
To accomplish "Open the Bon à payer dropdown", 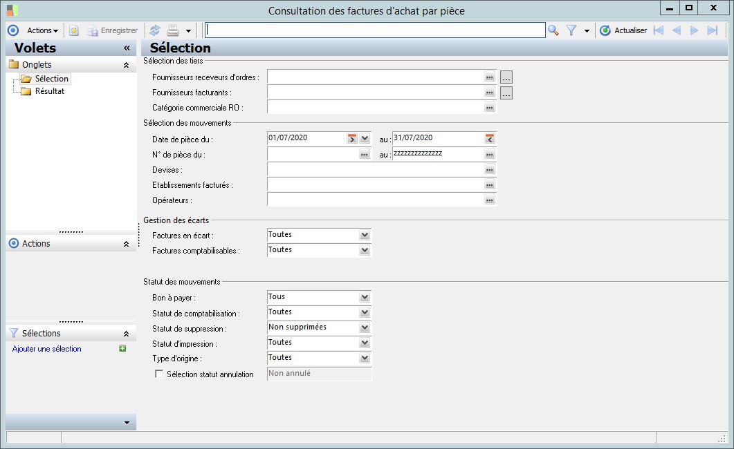I will [x=365, y=298].
